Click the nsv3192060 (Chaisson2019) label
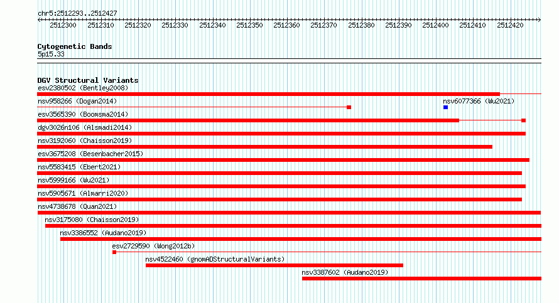559x303 pixels. pyautogui.click(x=85, y=141)
